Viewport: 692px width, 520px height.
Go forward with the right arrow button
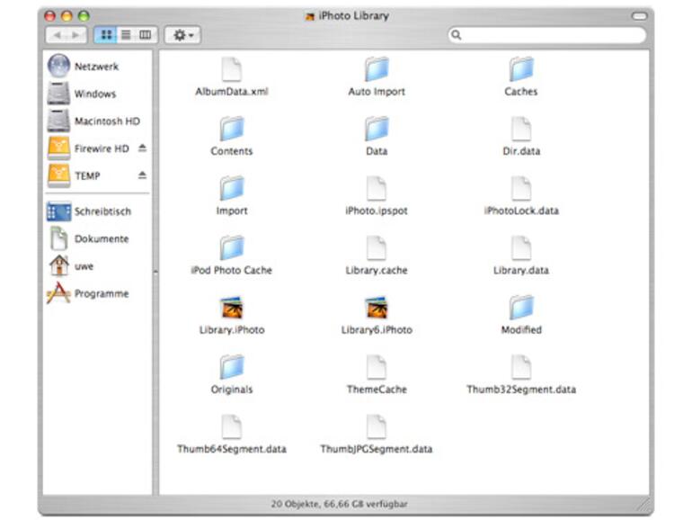(75, 35)
